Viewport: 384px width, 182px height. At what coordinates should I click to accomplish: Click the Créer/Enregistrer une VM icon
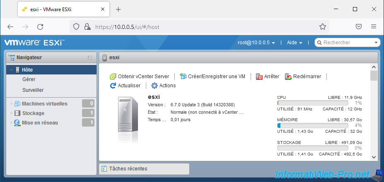coord(183,77)
